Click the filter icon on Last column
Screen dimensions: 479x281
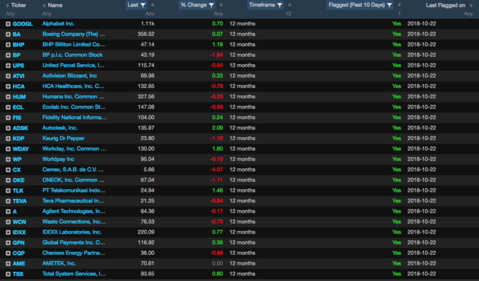coord(143,5)
